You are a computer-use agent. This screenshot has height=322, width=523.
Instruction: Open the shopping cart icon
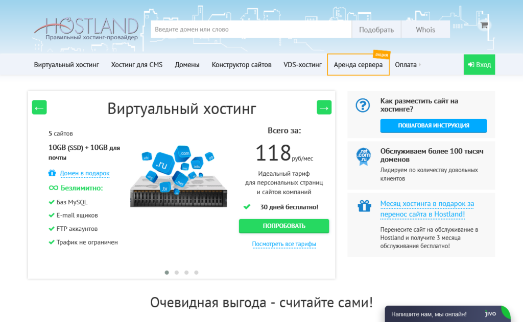484,25
